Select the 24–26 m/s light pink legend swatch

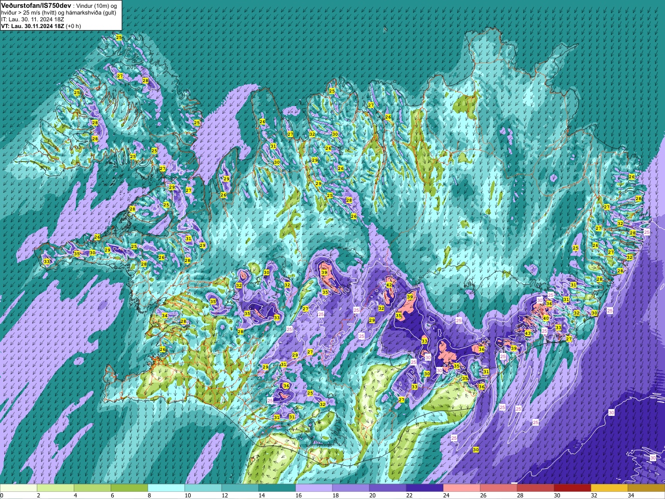[x=462, y=488]
